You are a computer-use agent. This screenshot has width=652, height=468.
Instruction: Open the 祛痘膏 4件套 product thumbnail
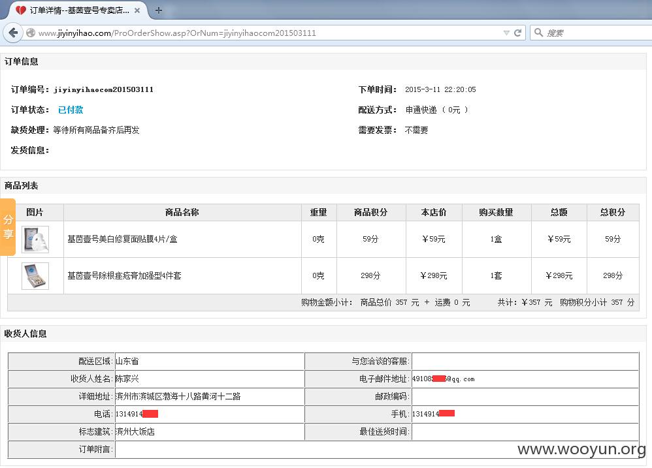click(35, 275)
